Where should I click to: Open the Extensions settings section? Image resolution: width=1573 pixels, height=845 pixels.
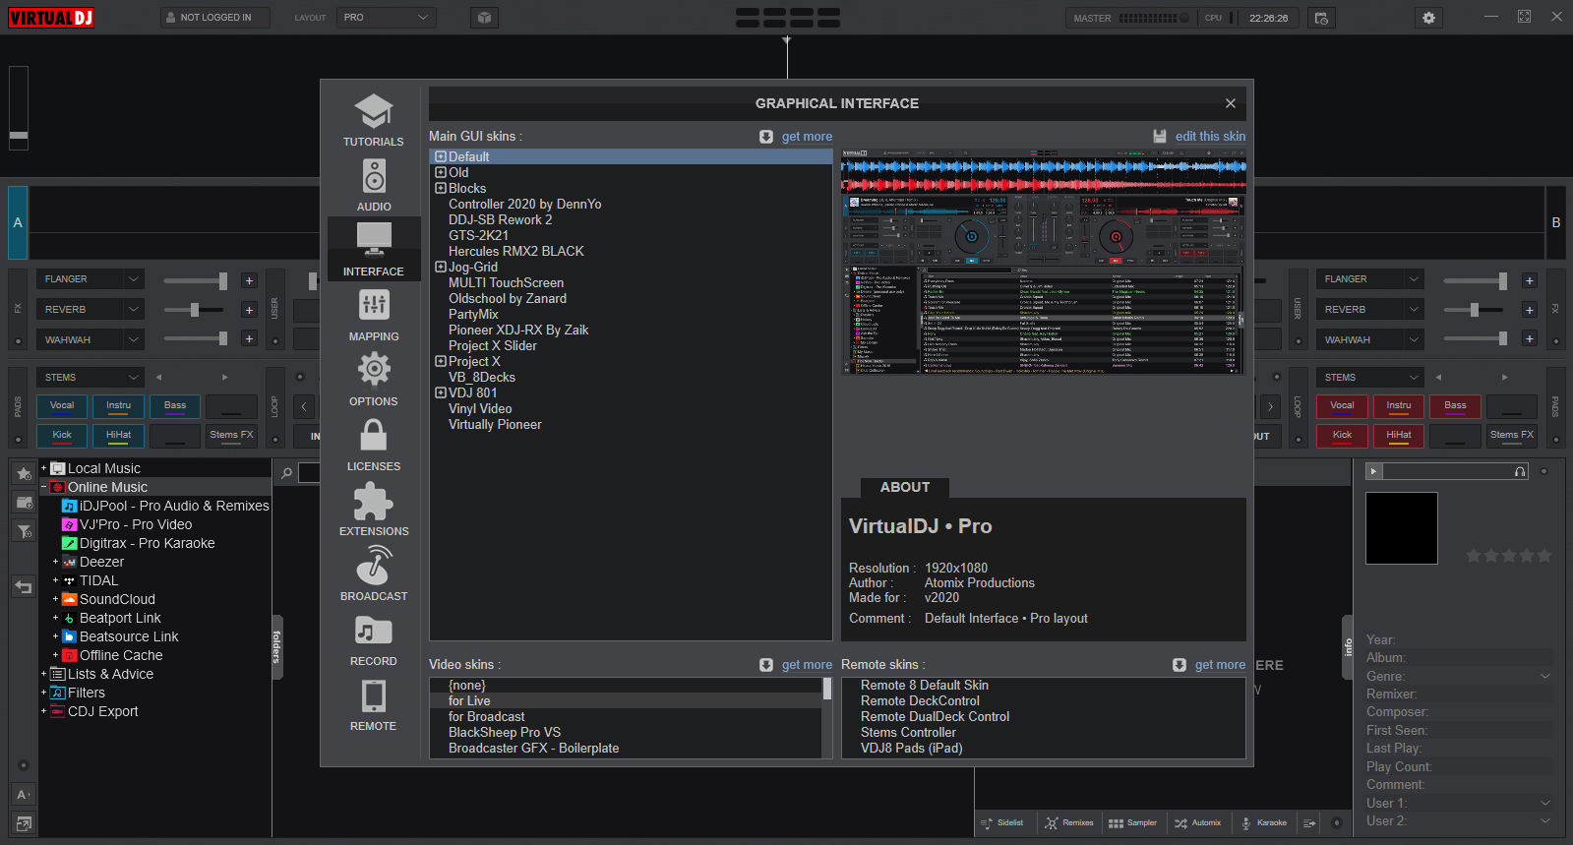(373, 509)
